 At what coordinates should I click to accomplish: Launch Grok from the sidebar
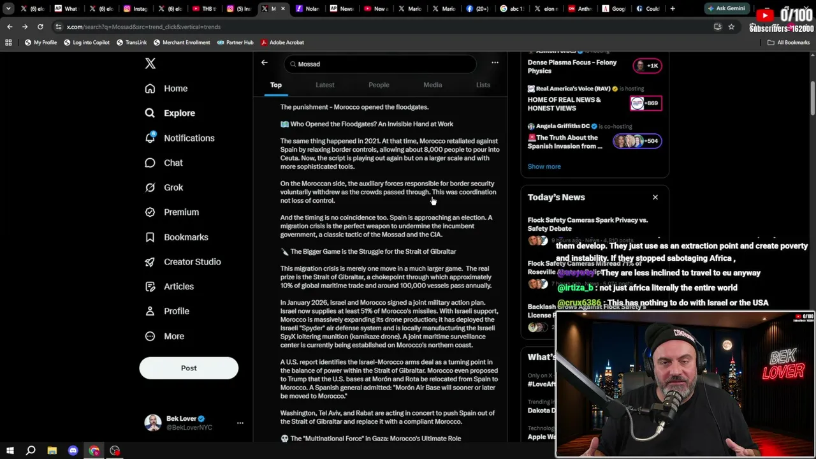[164, 187]
